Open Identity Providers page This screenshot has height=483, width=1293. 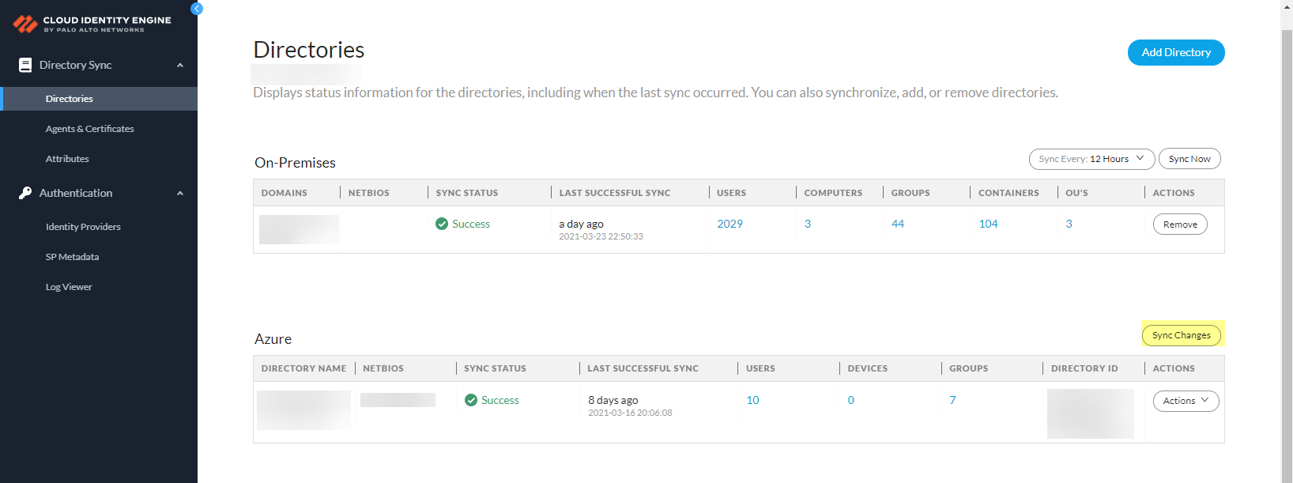tap(83, 227)
